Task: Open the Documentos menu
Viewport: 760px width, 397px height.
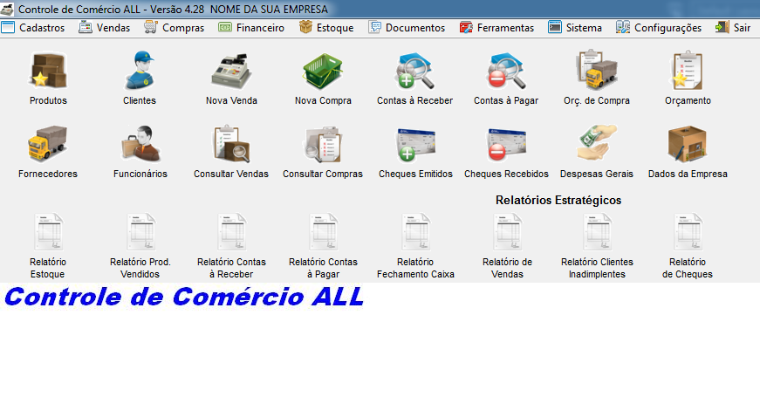Action: pos(407,28)
